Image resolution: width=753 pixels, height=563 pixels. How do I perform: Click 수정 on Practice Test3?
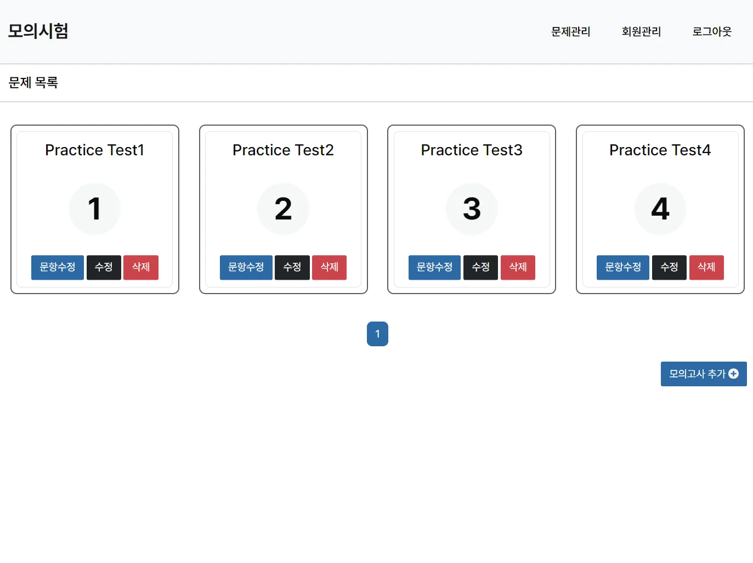[480, 267]
